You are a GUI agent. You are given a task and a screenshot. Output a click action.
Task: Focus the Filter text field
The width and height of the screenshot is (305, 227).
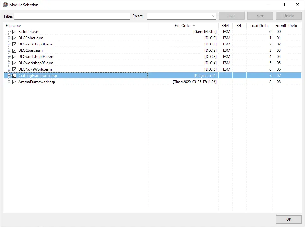(x=72, y=16)
